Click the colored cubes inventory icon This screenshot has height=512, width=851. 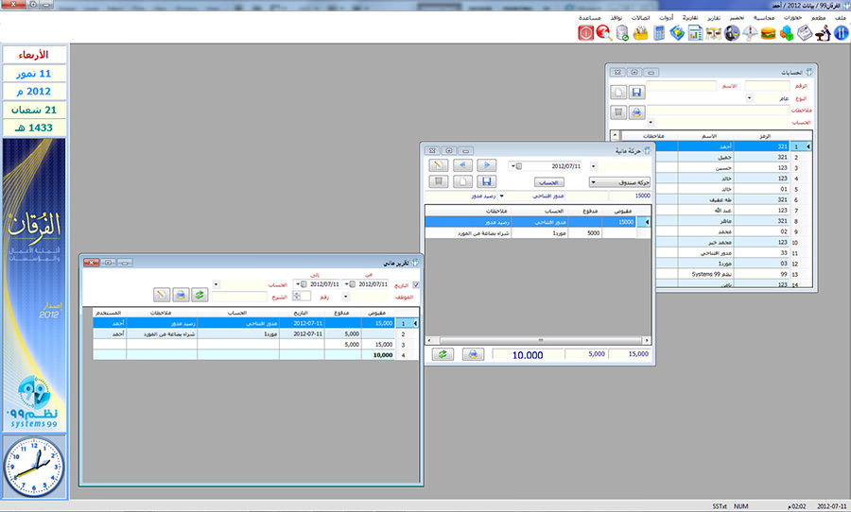[x=787, y=33]
